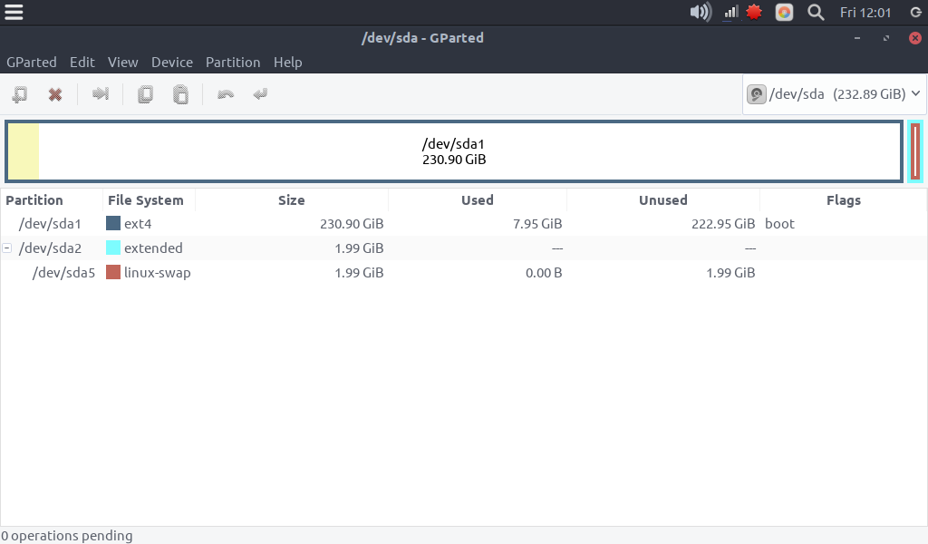Click the linux-swap red color swatch
The image size is (928, 544).
tap(113, 272)
